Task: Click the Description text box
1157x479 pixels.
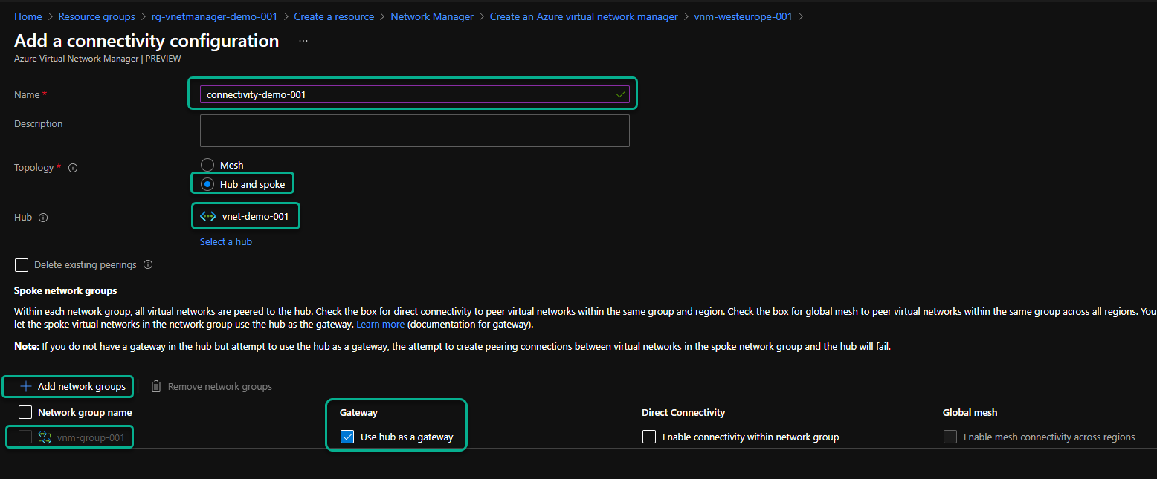Action: (414, 130)
